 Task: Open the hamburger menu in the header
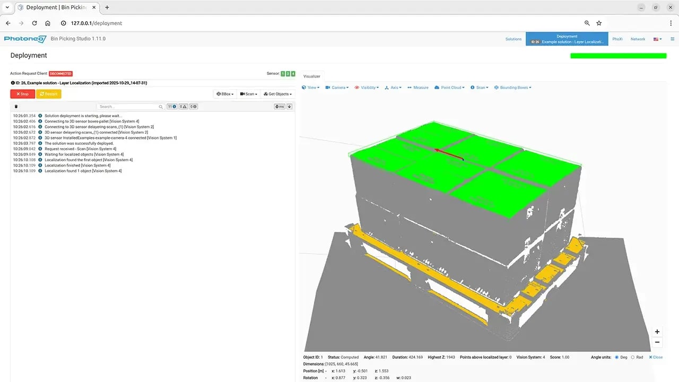tap(672, 39)
